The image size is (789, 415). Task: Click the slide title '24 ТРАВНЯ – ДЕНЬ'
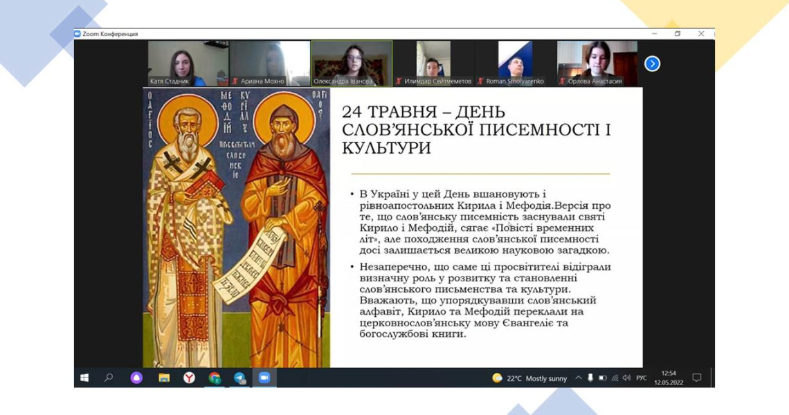424,111
